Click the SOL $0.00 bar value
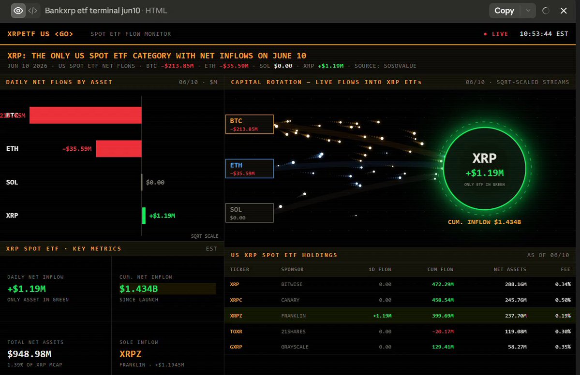 (155, 182)
